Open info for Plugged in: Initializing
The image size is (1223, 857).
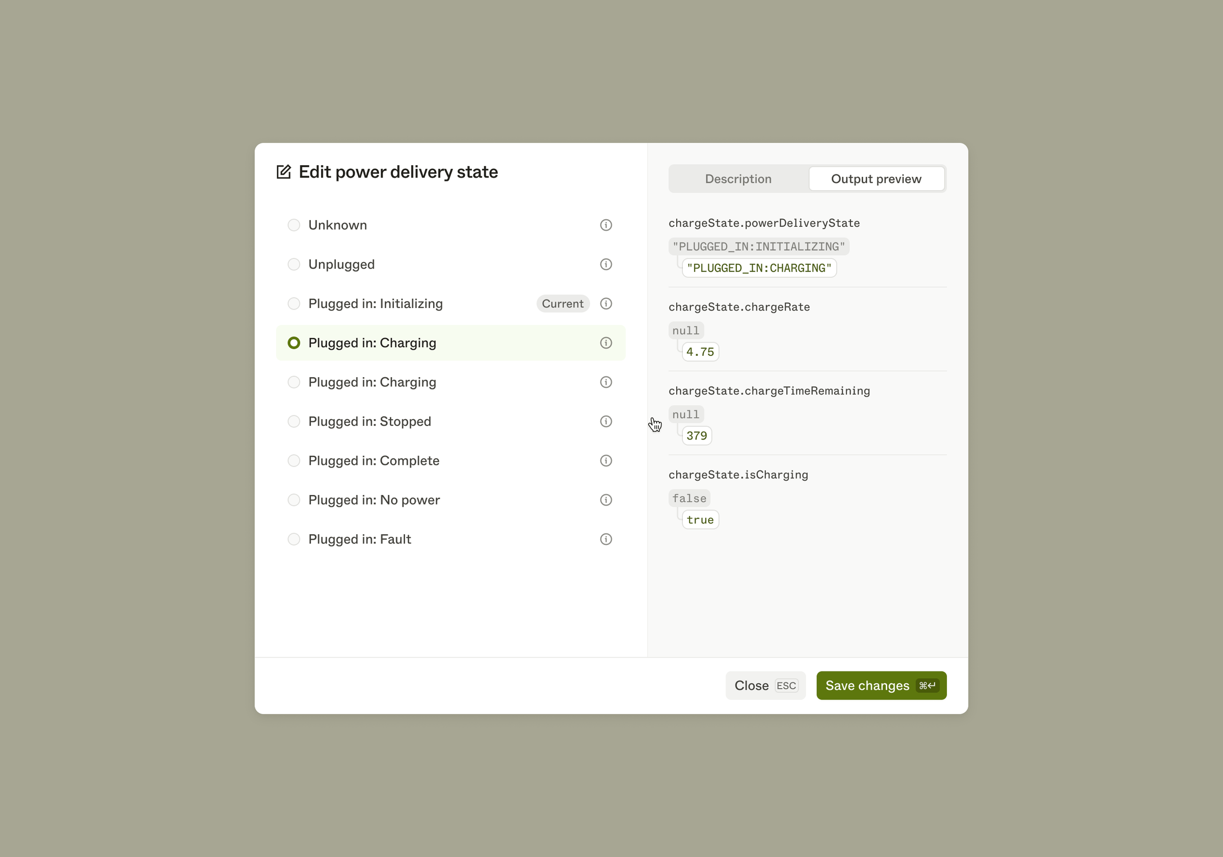coord(606,304)
